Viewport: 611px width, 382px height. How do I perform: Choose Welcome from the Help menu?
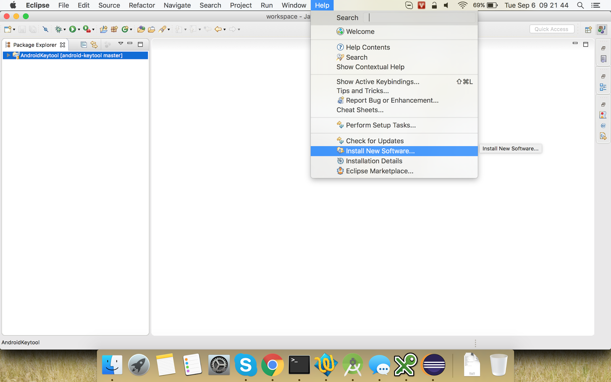pyautogui.click(x=394, y=32)
